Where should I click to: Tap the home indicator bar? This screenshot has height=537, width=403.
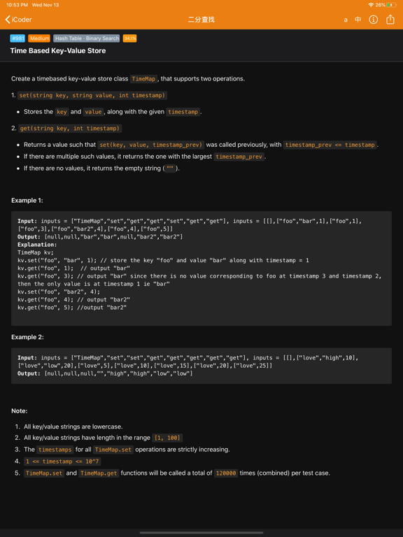click(x=201, y=533)
